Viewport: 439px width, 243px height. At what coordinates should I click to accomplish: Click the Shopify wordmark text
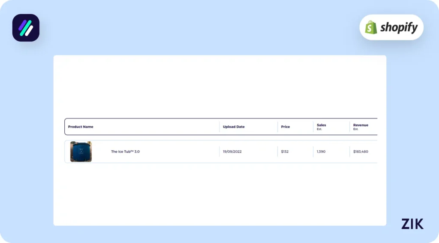coord(398,28)
